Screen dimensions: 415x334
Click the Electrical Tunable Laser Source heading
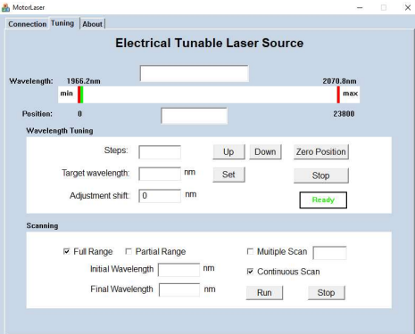point(210,43)
